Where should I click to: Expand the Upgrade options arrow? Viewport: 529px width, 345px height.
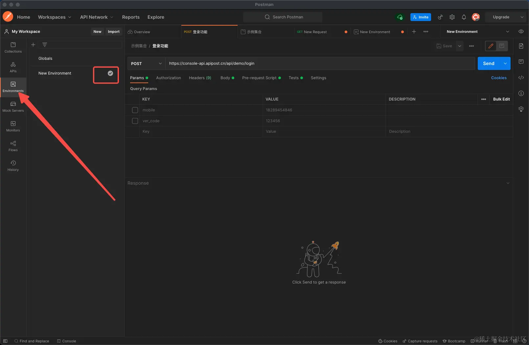[x=522, y=17]
